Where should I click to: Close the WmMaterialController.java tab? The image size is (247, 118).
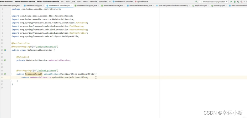click(72, 5)
